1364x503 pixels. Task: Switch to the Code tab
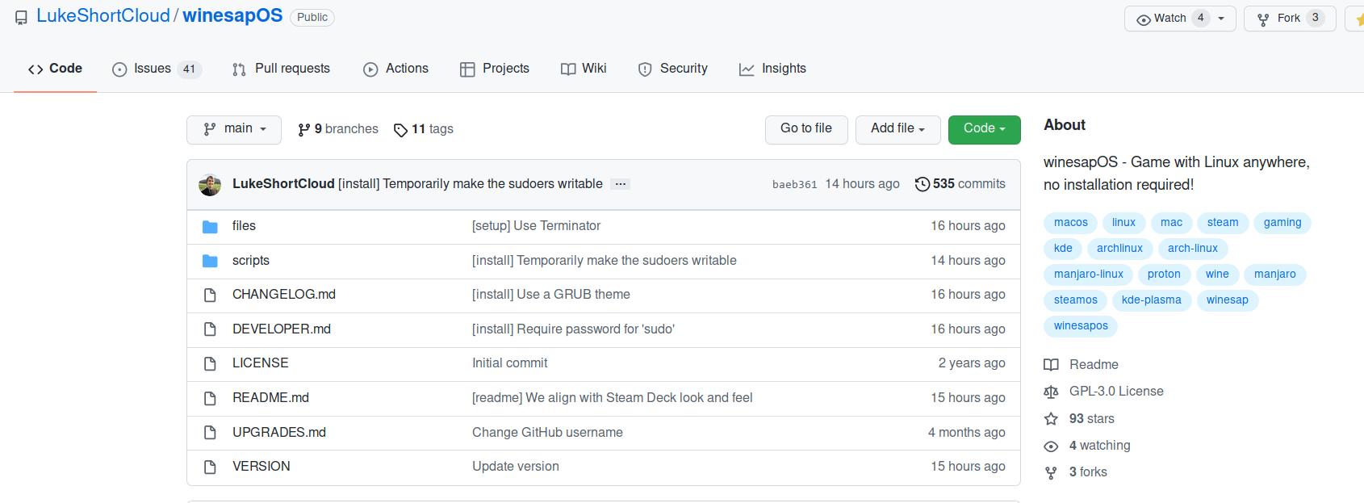[x=55, y=69]
